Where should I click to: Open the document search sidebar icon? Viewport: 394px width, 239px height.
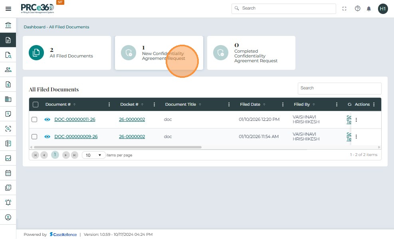[8, 55]
